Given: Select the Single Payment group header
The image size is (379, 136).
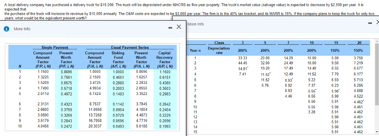Looking at the screenshot, I should click(55, 48).
